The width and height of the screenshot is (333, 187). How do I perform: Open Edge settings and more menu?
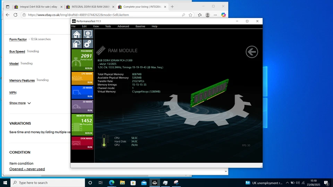215,15
